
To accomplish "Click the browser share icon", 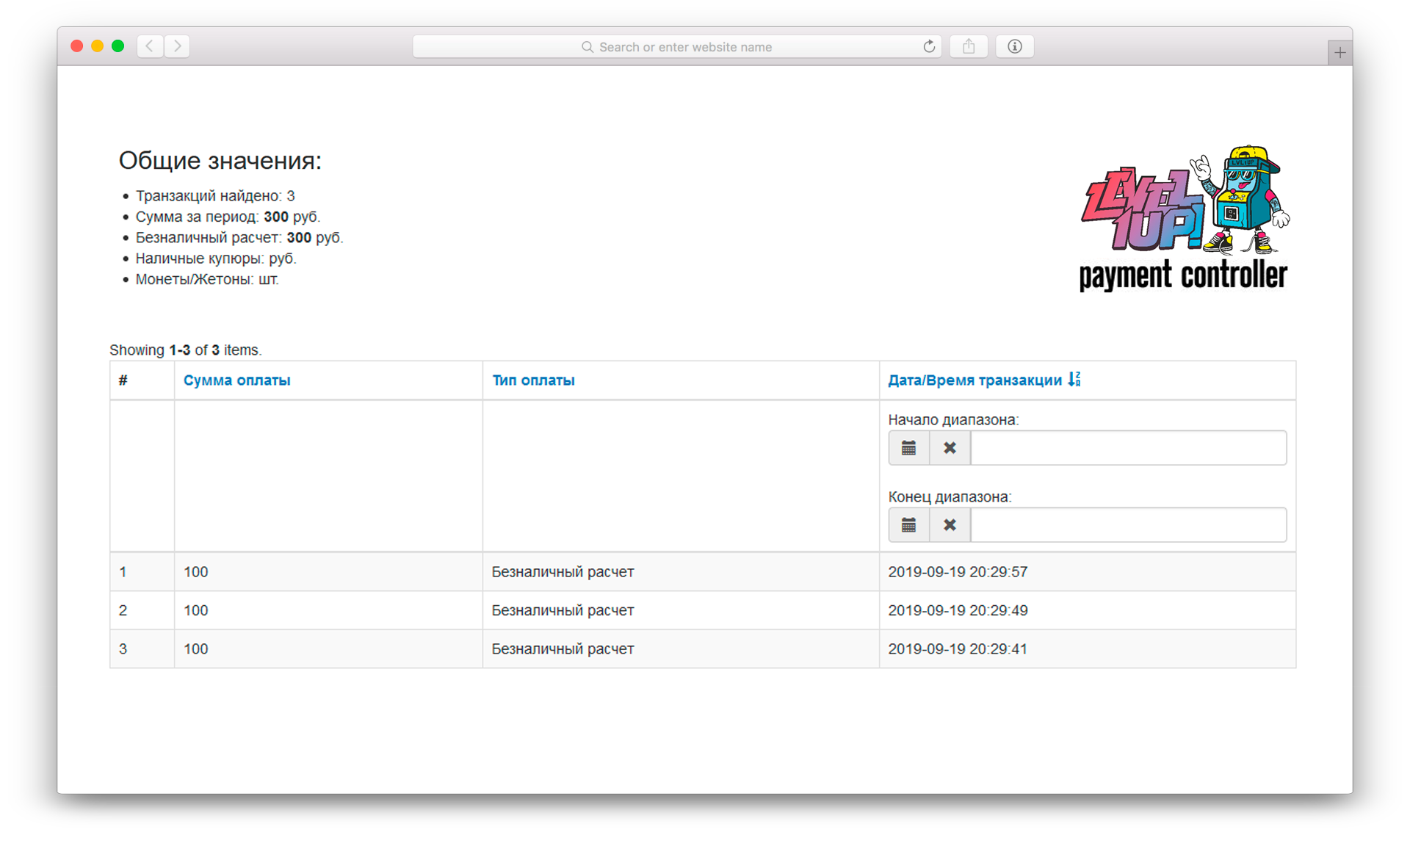I will [x=969, y=47].
